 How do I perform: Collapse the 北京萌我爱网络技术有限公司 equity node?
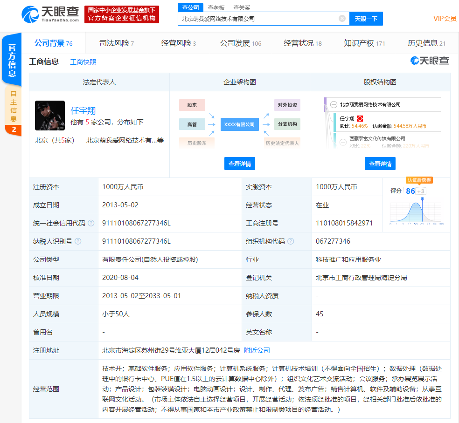(x=334, y=105)
